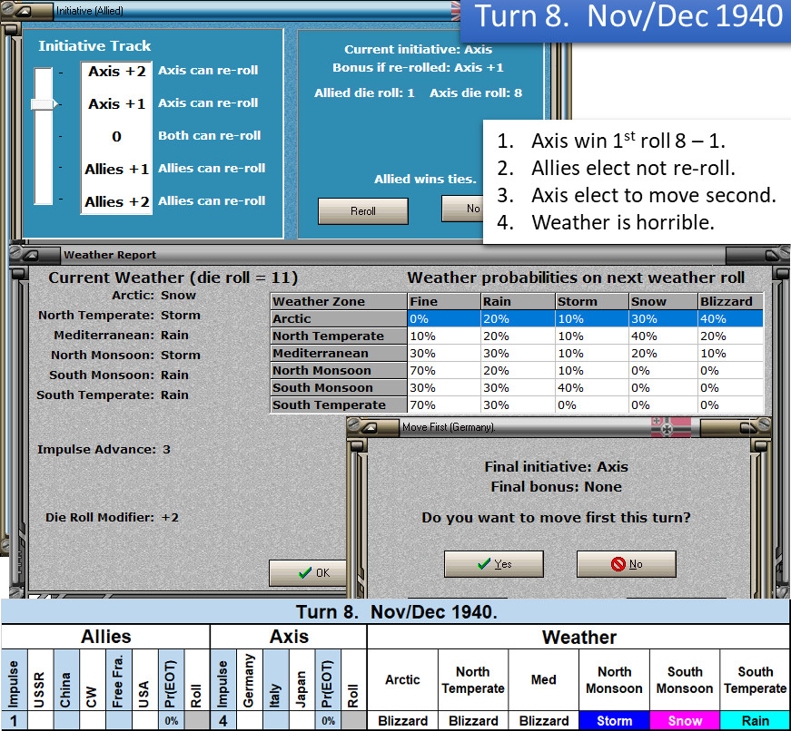Click Allies +1 on the Initiative Track

tap(117, 169)
